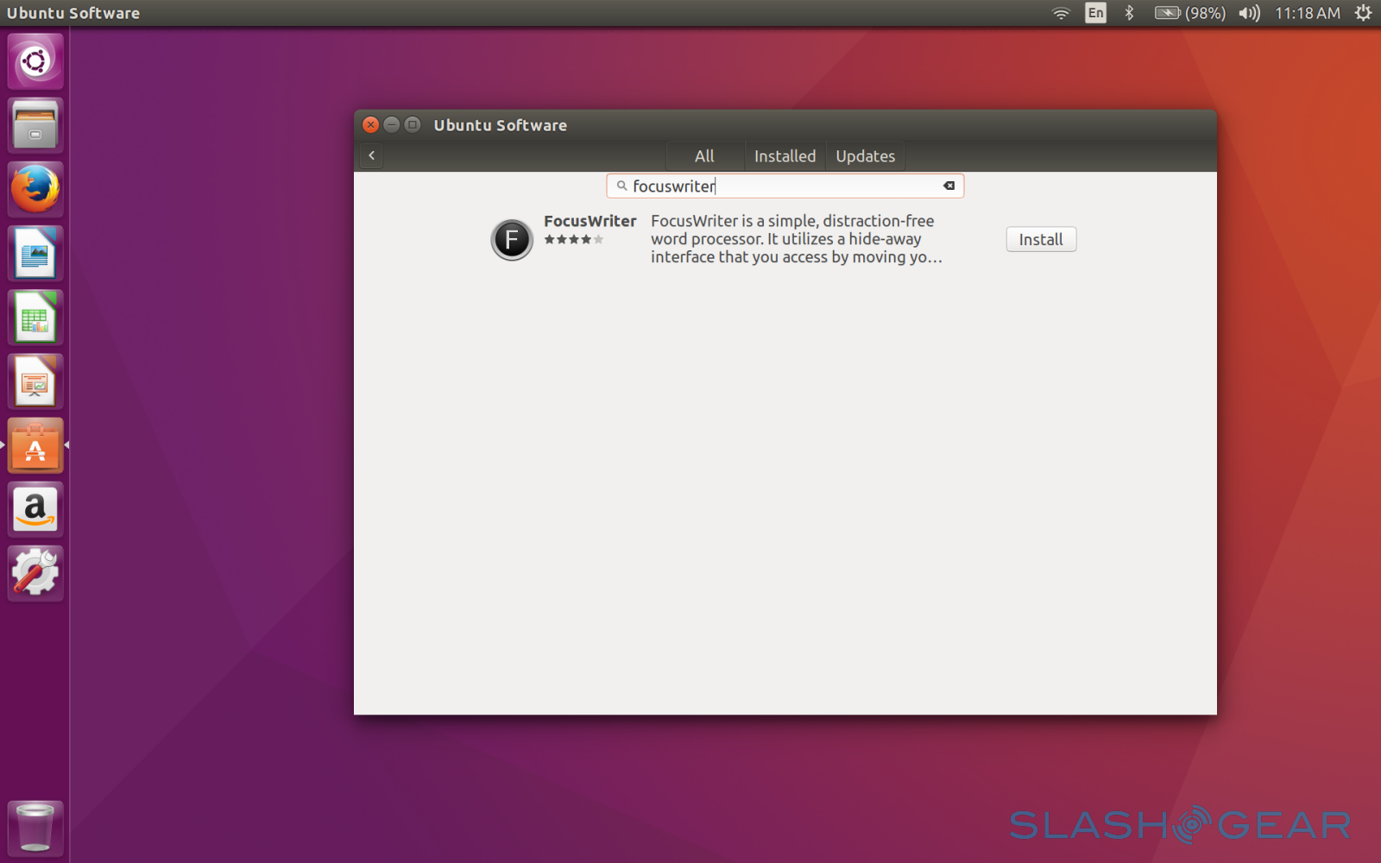Go back with the back arrow
Screen dimensions: 1381x863
tap(372, 156)
